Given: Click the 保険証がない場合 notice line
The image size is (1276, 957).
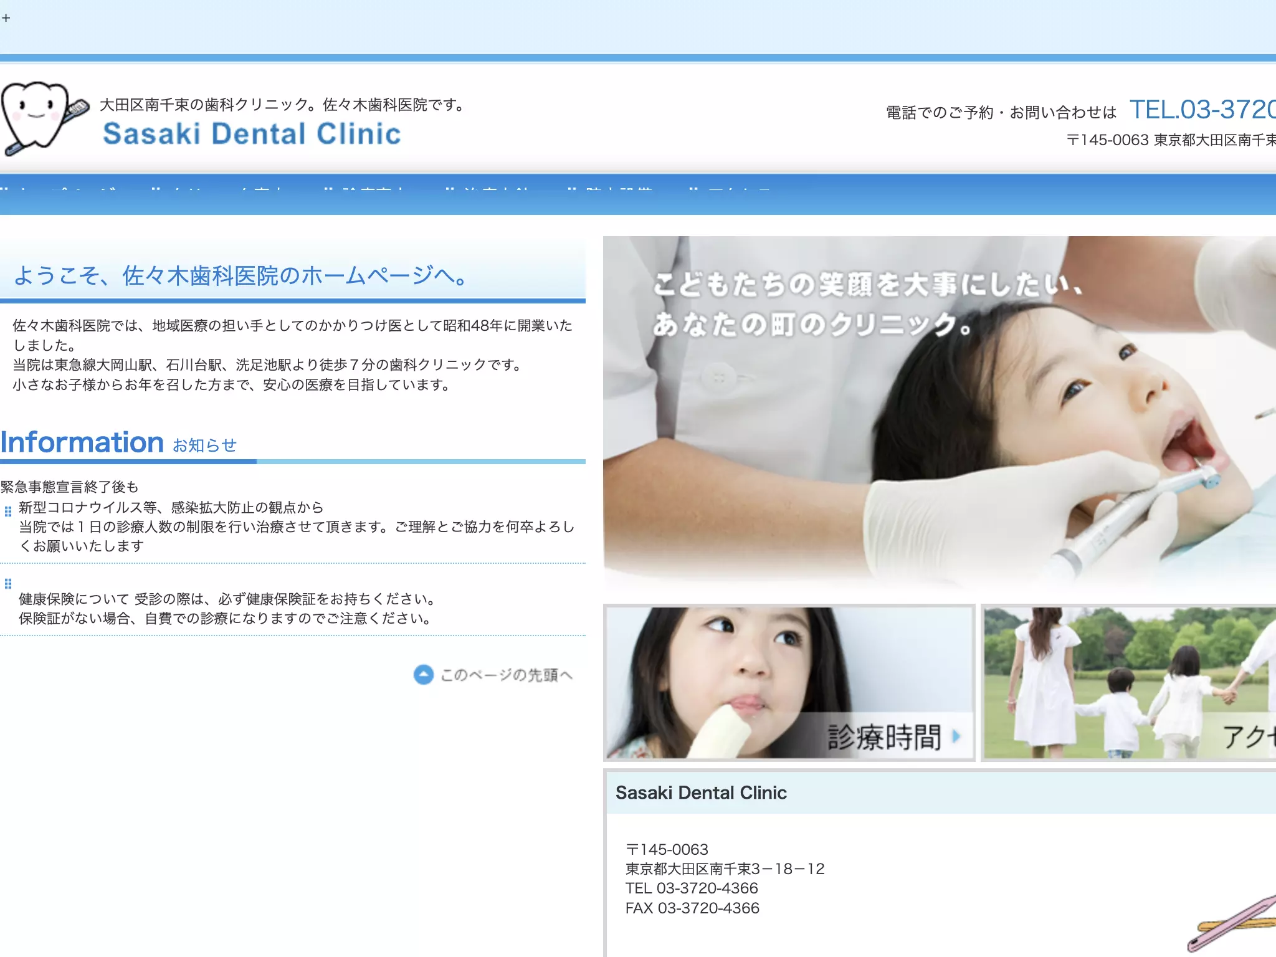Looking at the screenshot, I should click(x=226, y=619).
